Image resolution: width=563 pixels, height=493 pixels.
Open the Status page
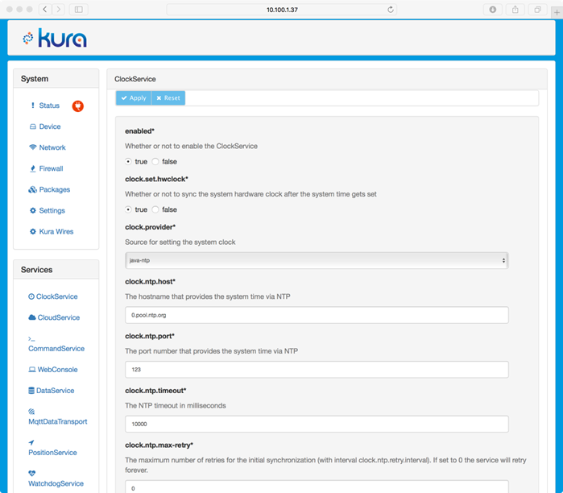[49, 106]
